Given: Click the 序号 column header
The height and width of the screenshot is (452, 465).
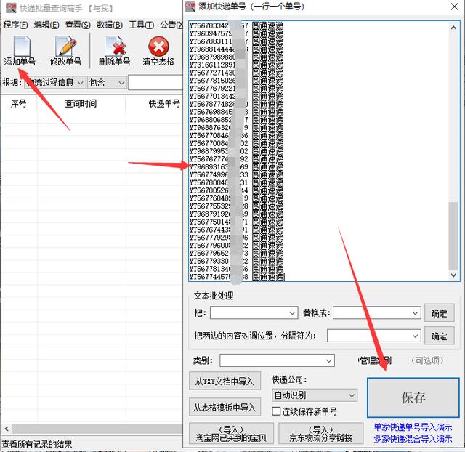Looking at the screenshot, I should click(x=18, y=103).
